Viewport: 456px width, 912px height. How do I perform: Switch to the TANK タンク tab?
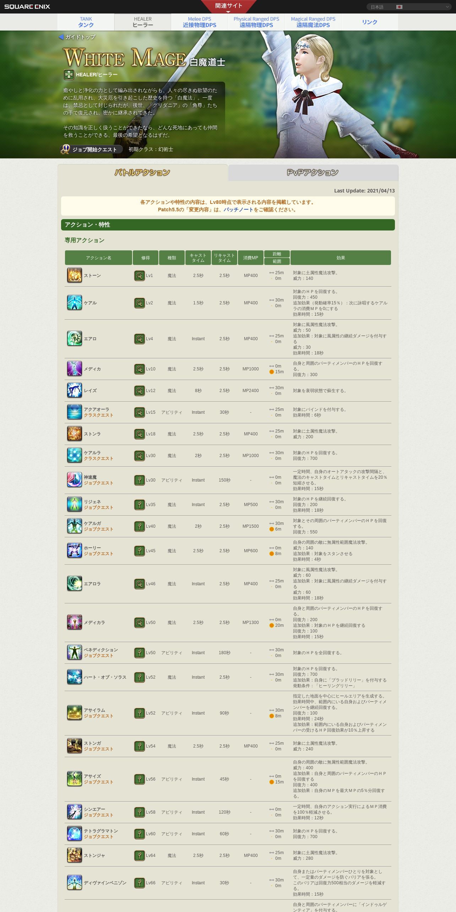(86, 22)
